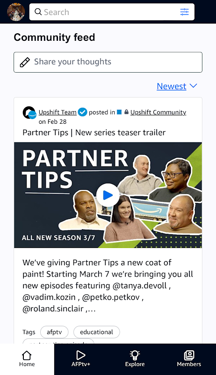Click the Upshift Team avatar logo

(x=29, y=112)
